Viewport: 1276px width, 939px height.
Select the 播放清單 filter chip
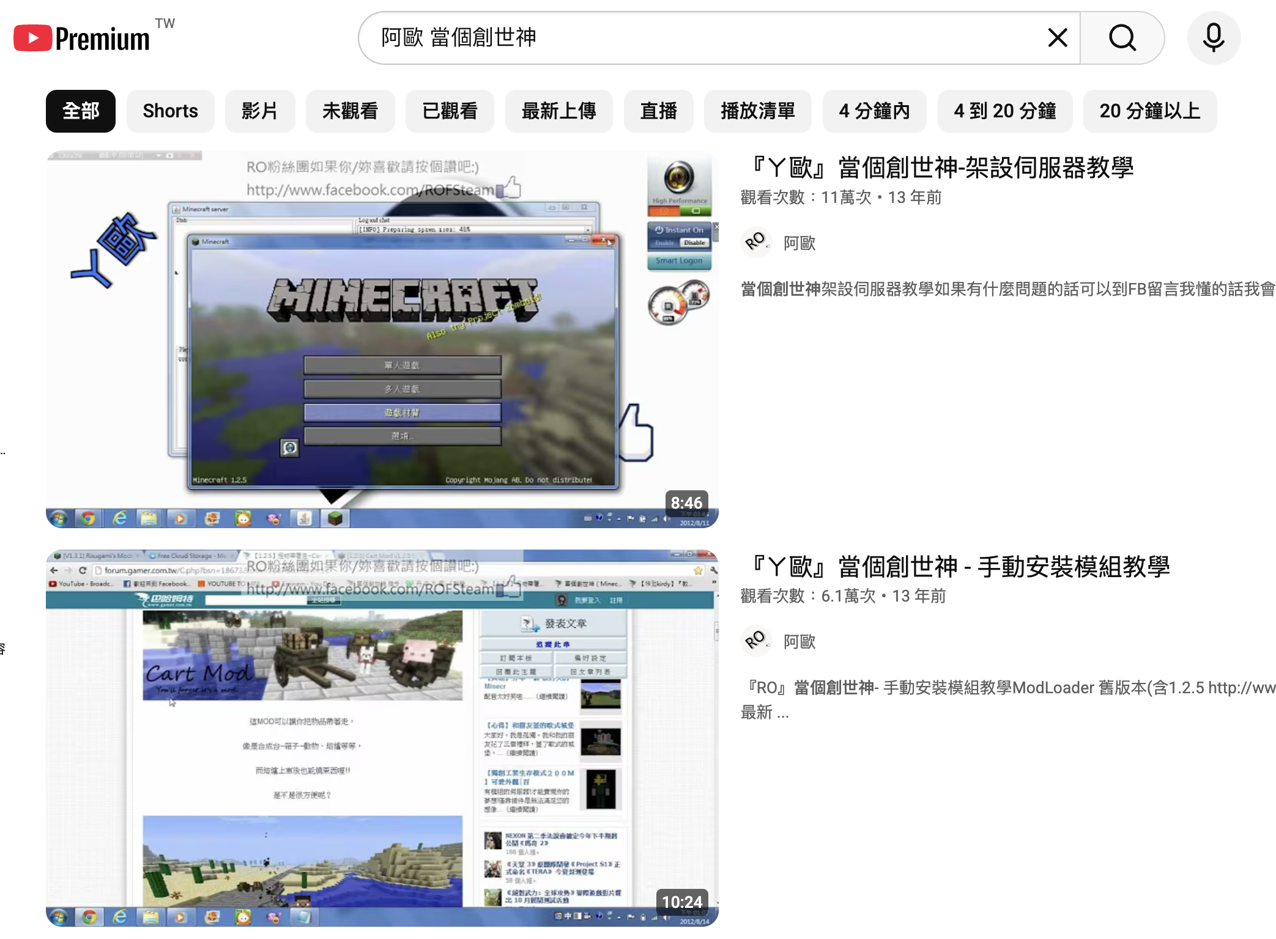pyautogui.click(x=757, y=111)
